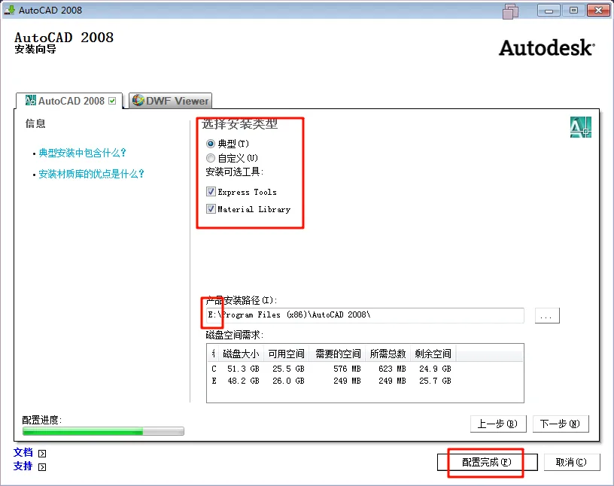This screenshot has height=486, width=614.
Task: Select the 自定义(U) installation radio button
Action: coord(211,158)
